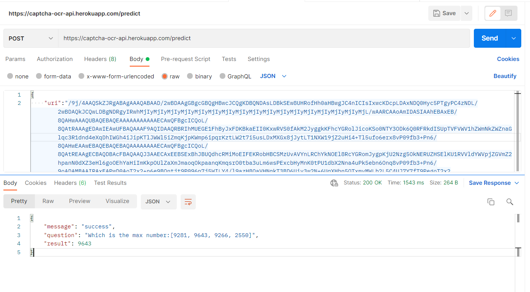Open the response Body tab

10,183
